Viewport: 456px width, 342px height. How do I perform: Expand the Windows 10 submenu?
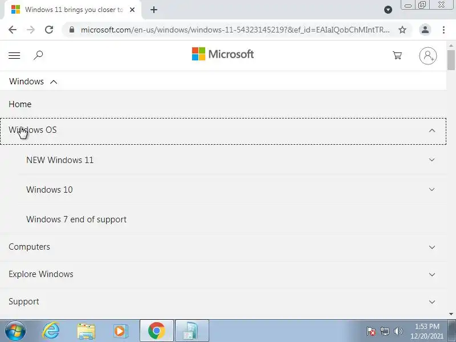point(432,190)
